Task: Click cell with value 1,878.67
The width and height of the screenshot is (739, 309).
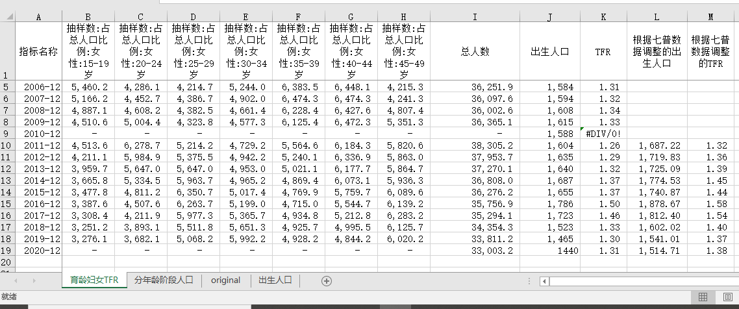Action: click(657, 203)
